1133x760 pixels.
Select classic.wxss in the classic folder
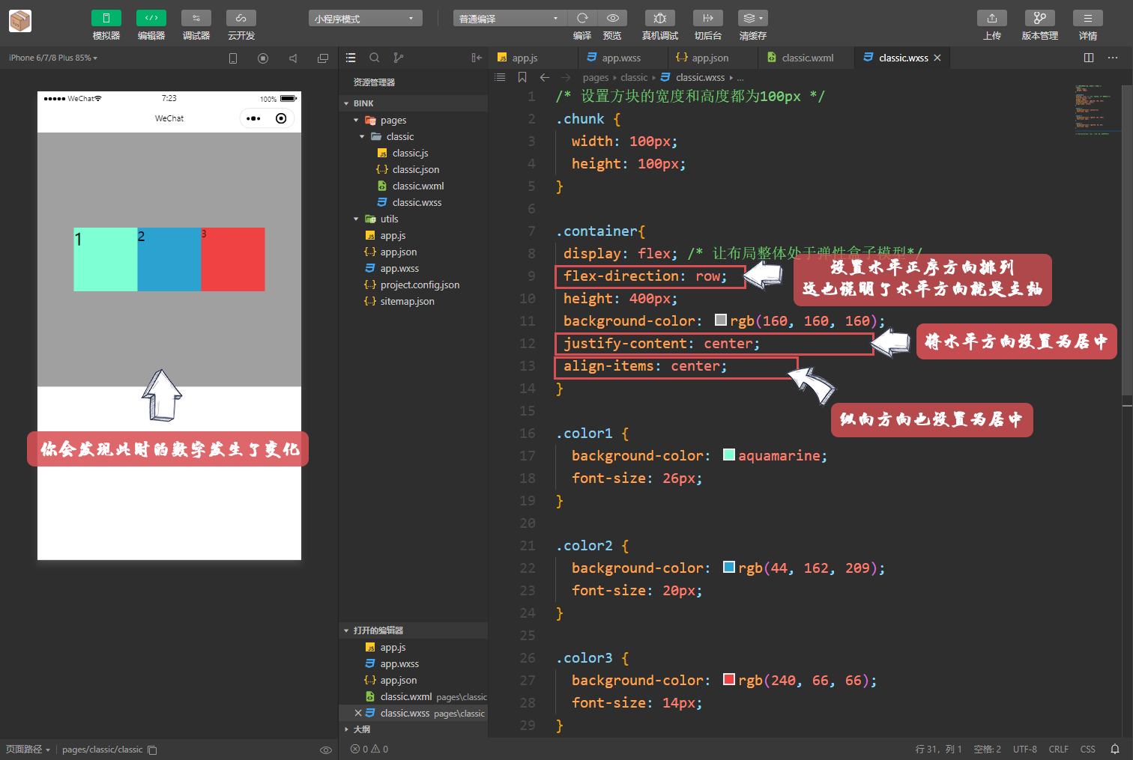pyautogui.click(x=417, y=202)
